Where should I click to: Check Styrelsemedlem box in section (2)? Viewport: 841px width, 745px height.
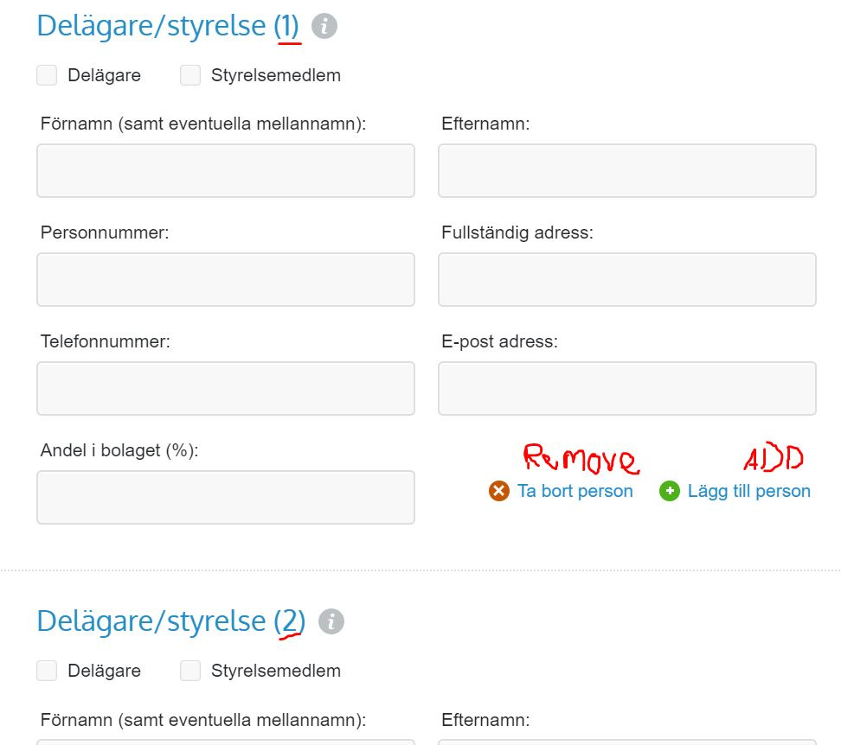190,671
